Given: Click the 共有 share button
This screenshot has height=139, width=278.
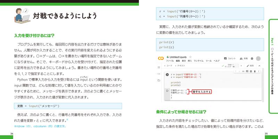Looking at the screenshot, I should pos(244,58).
